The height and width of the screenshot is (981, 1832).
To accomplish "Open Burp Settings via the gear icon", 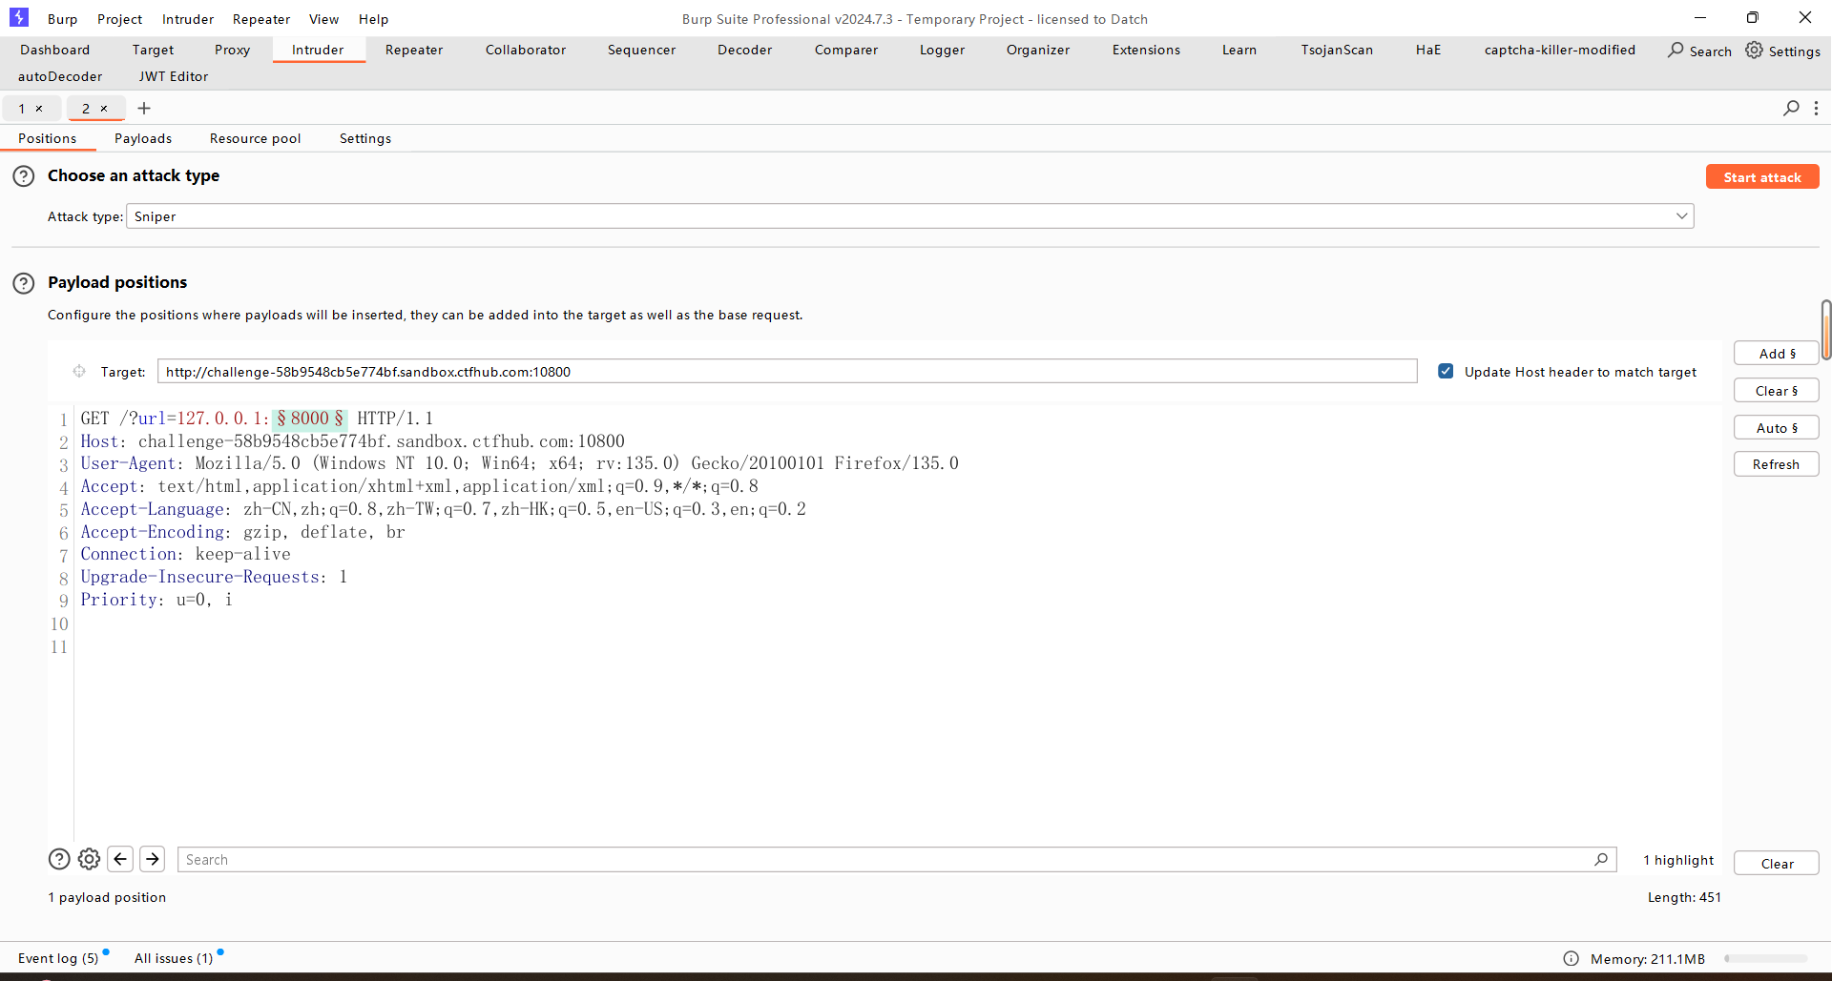I will (x=1755, y=51).
